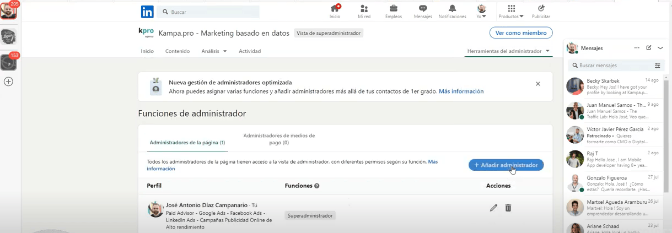Open second sidebar app icon without badge

tap(8, 37)
